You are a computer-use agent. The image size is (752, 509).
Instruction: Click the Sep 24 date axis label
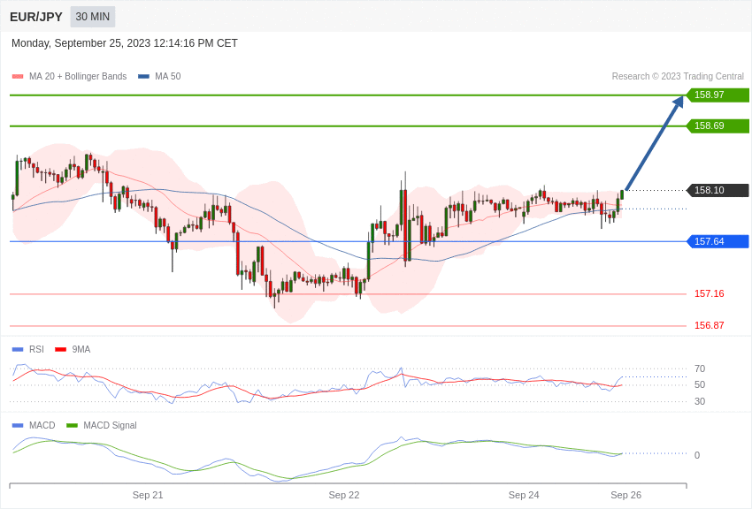[524, 495]
